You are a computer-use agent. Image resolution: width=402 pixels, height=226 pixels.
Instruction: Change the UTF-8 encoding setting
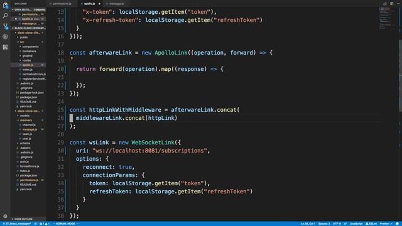[x=337, y=223]
